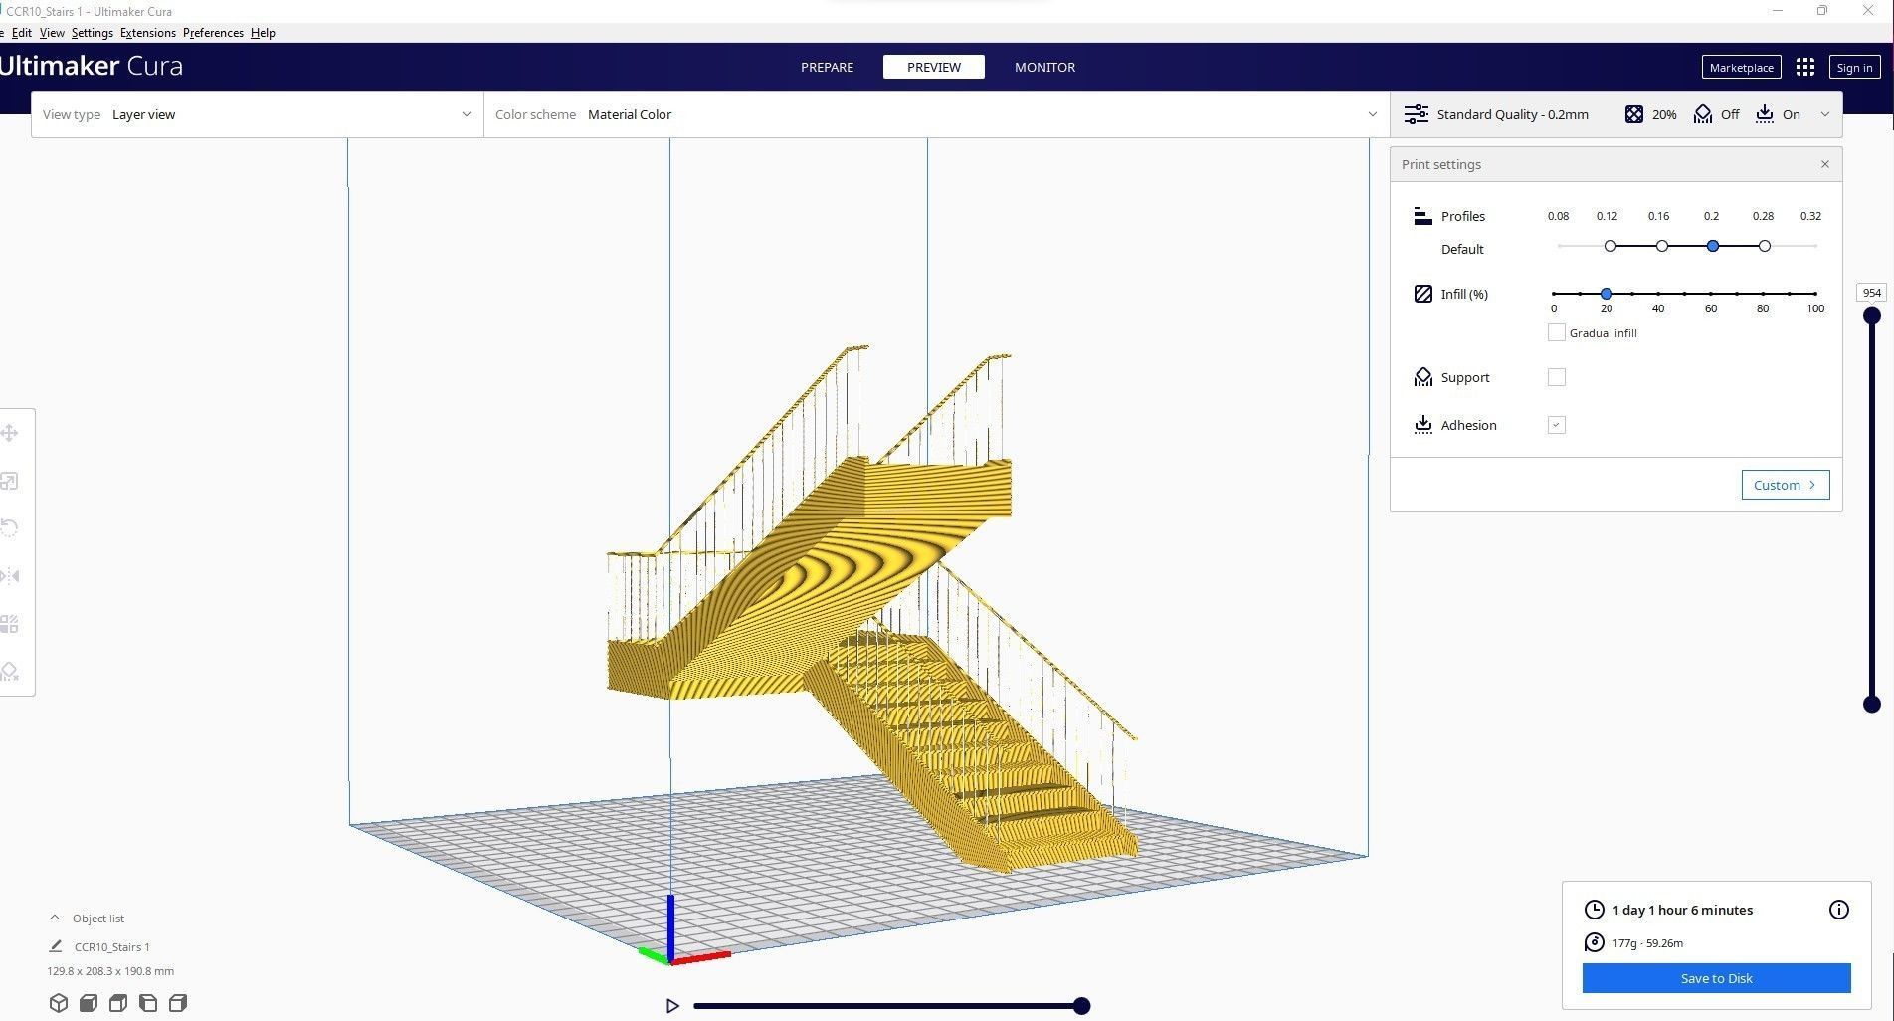Click Save to Disk button
Viewport: 1894px width, 1021px height.
pyautogui.click(x=1717, y=978)
